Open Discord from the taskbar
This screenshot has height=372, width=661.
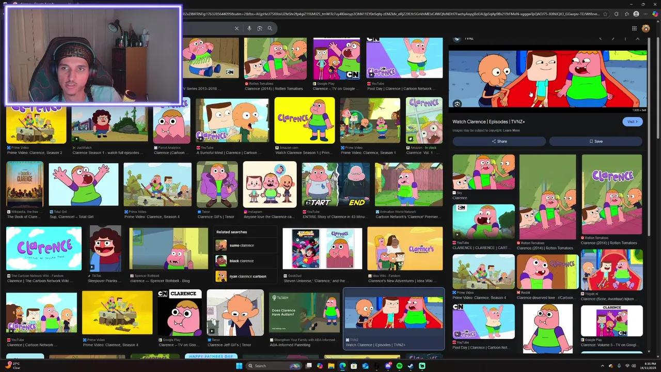(x=388, y=366)
